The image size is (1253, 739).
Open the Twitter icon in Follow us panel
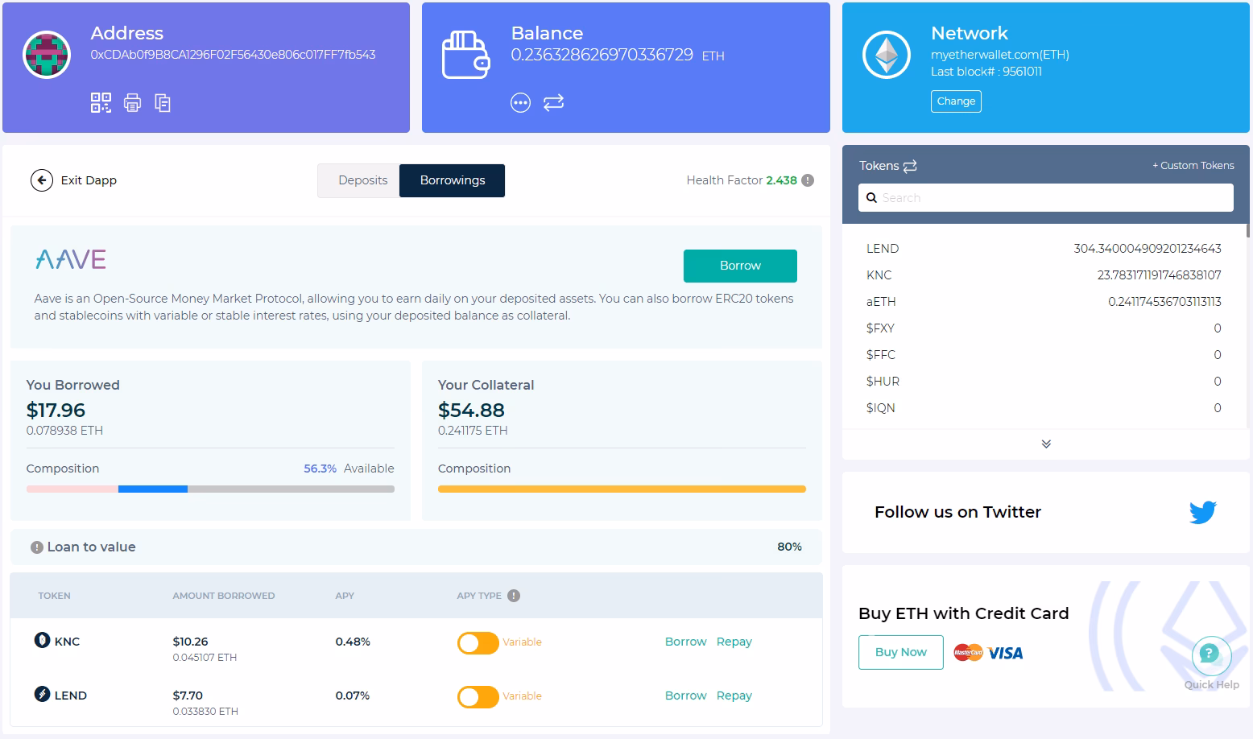coord(1202,511)
